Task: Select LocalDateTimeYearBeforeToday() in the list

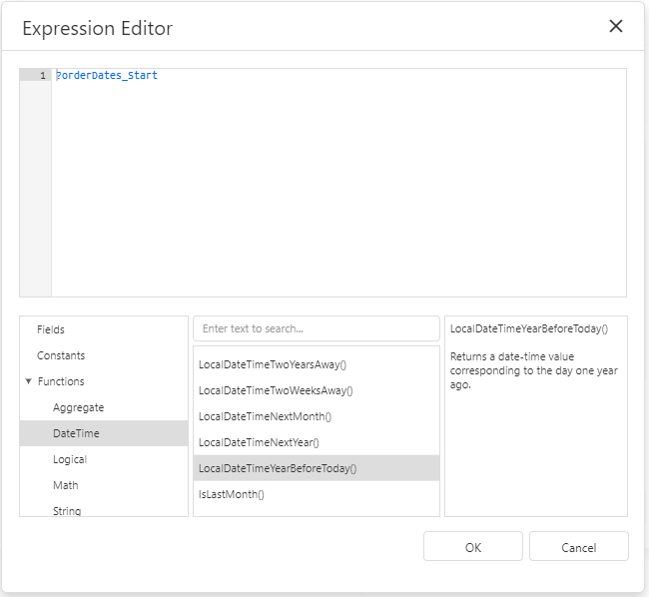Action: point(317,468)
